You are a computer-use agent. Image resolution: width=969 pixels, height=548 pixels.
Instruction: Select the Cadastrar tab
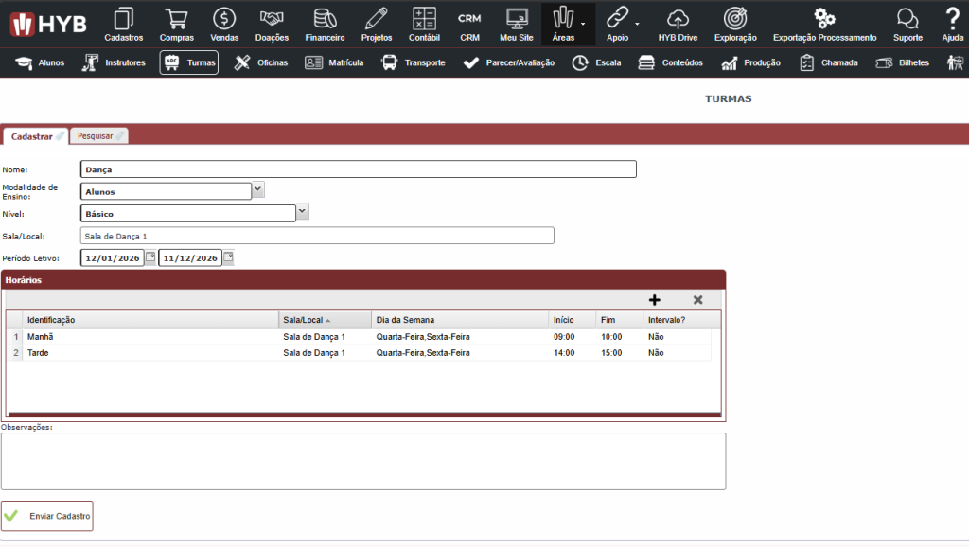tap(36, 136)
